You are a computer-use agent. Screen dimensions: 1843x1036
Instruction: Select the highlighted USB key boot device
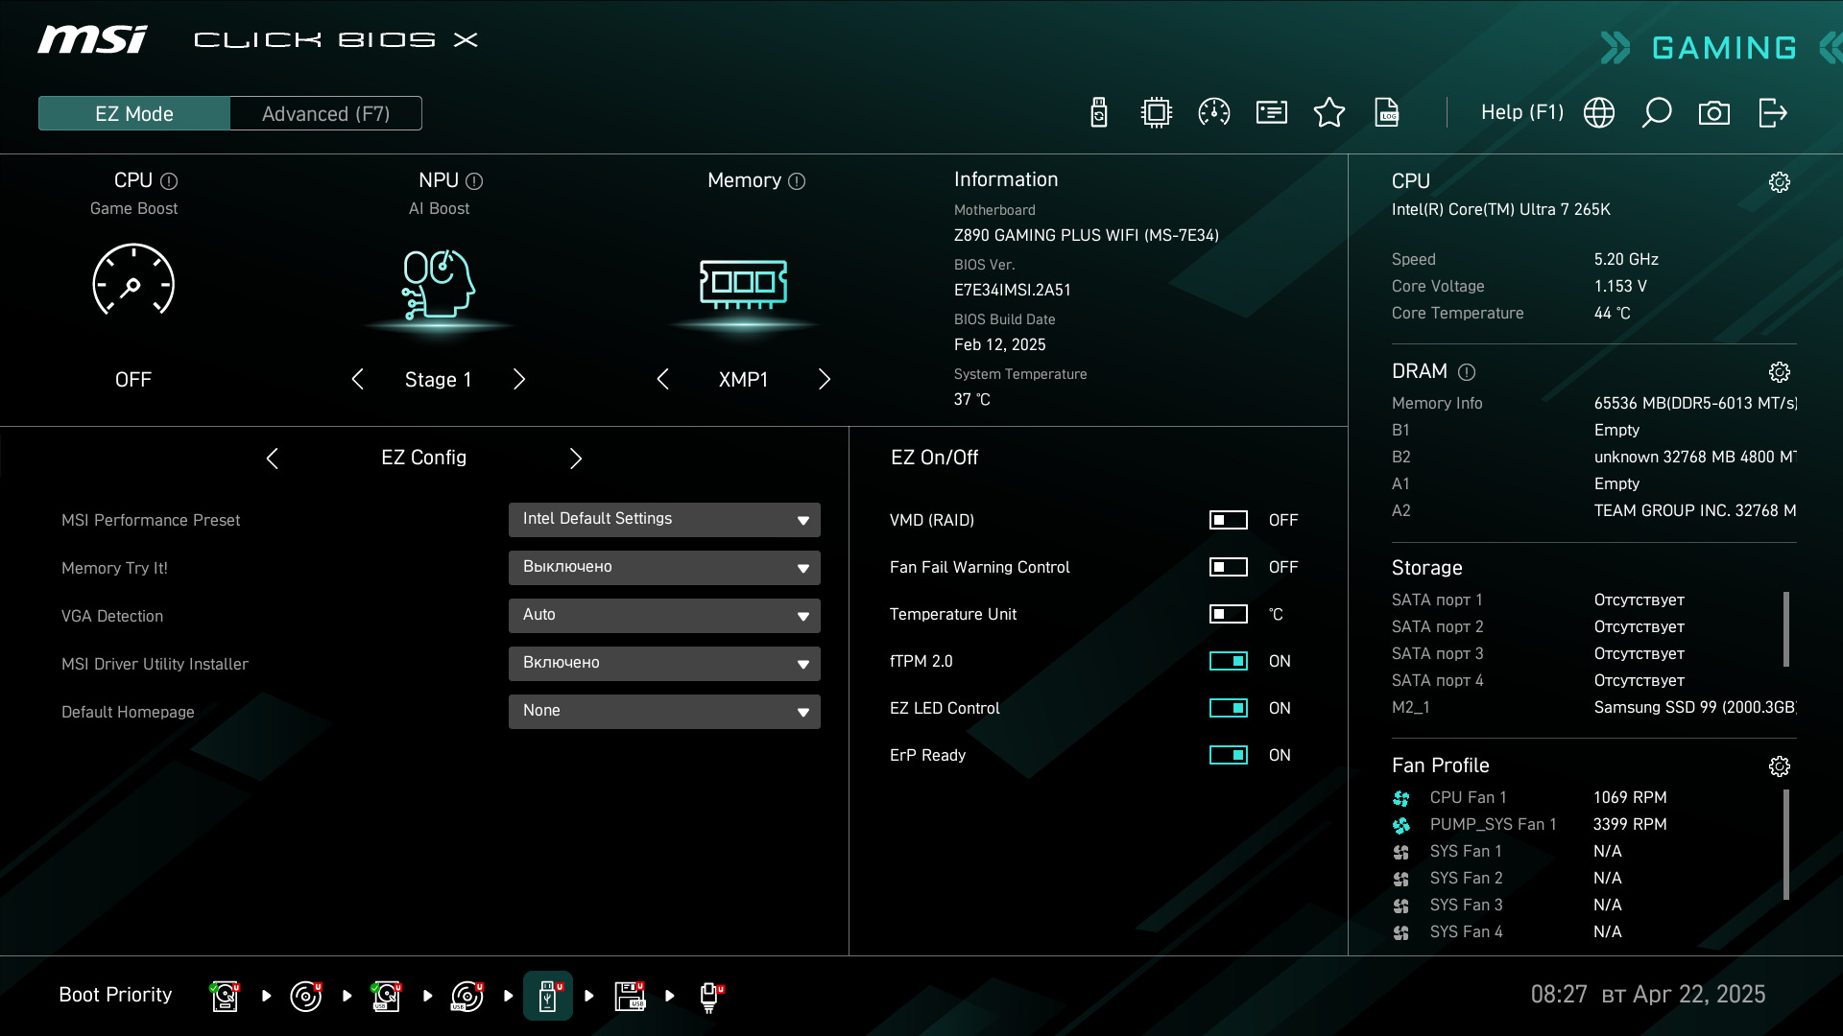click(548, 996)
